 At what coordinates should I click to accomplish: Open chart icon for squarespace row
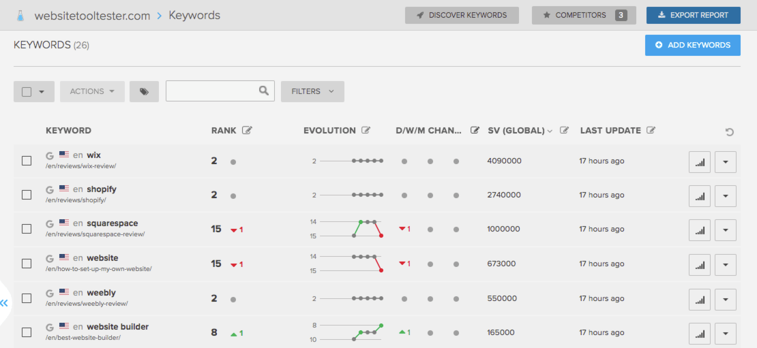700,230
